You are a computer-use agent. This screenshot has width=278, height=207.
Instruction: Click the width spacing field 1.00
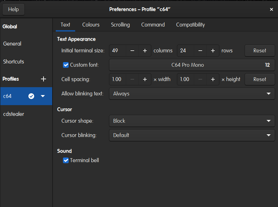118,79
